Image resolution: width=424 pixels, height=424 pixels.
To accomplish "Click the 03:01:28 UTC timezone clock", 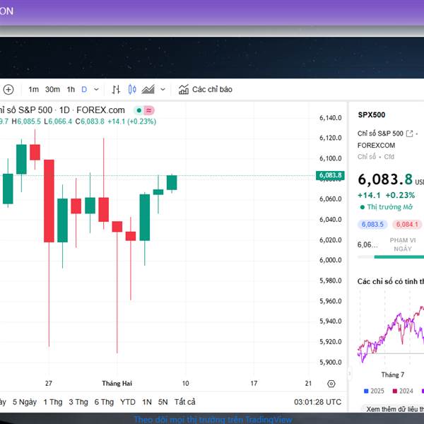I will 318,402.
